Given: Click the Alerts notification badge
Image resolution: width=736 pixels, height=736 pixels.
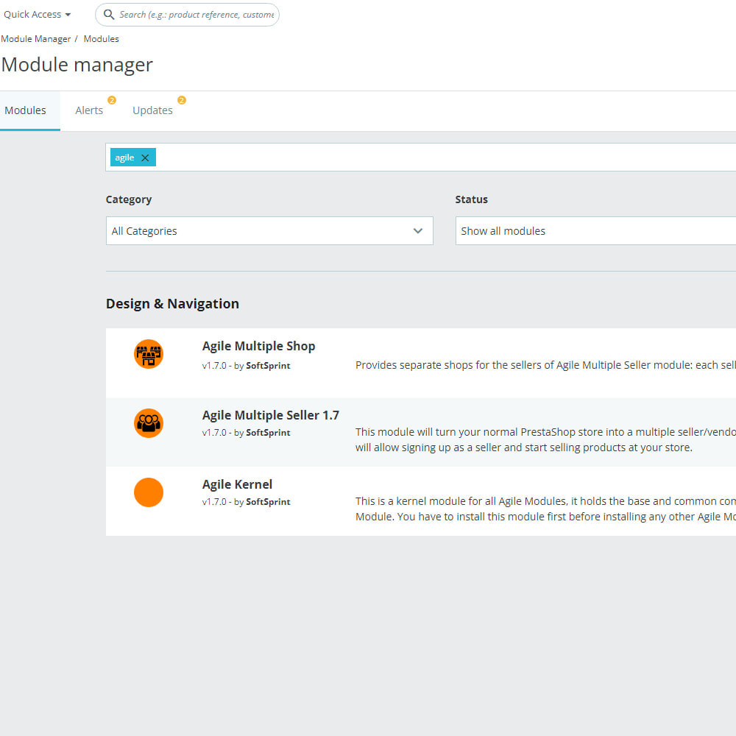Looking at the screenshot, I should click(x=112, y=100).
